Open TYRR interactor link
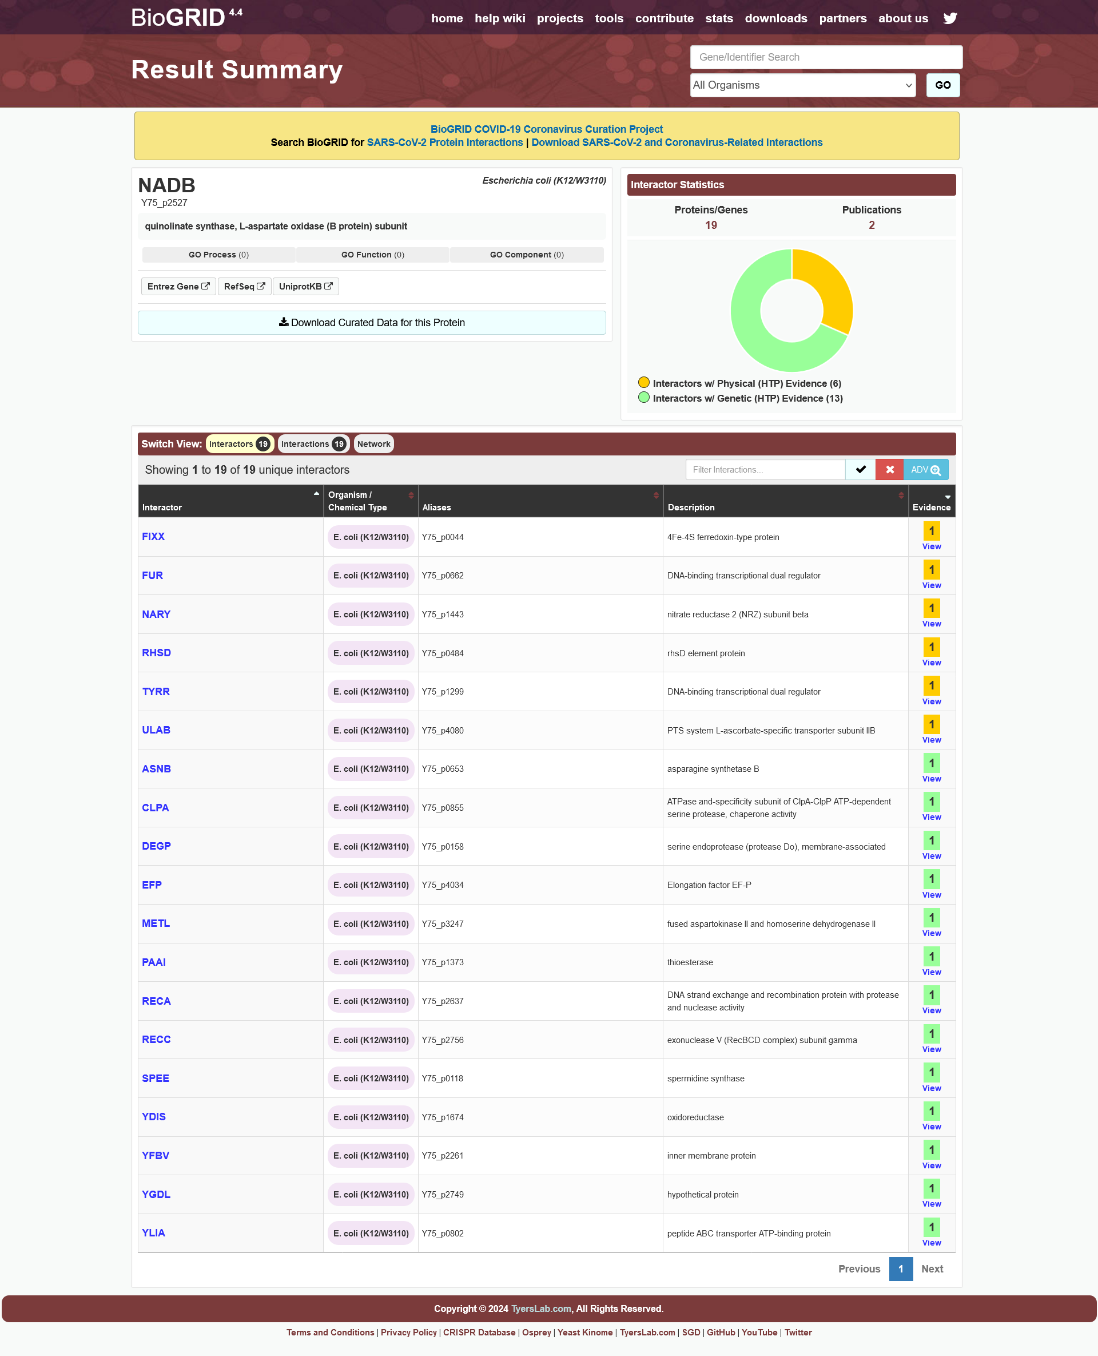Viewport: 1098px width, 1356px height. pyautogui.click(x=156, y=692)
